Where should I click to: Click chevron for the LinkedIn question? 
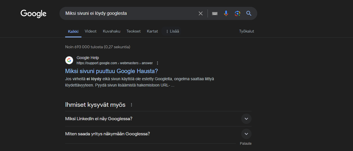coord(246,118)
